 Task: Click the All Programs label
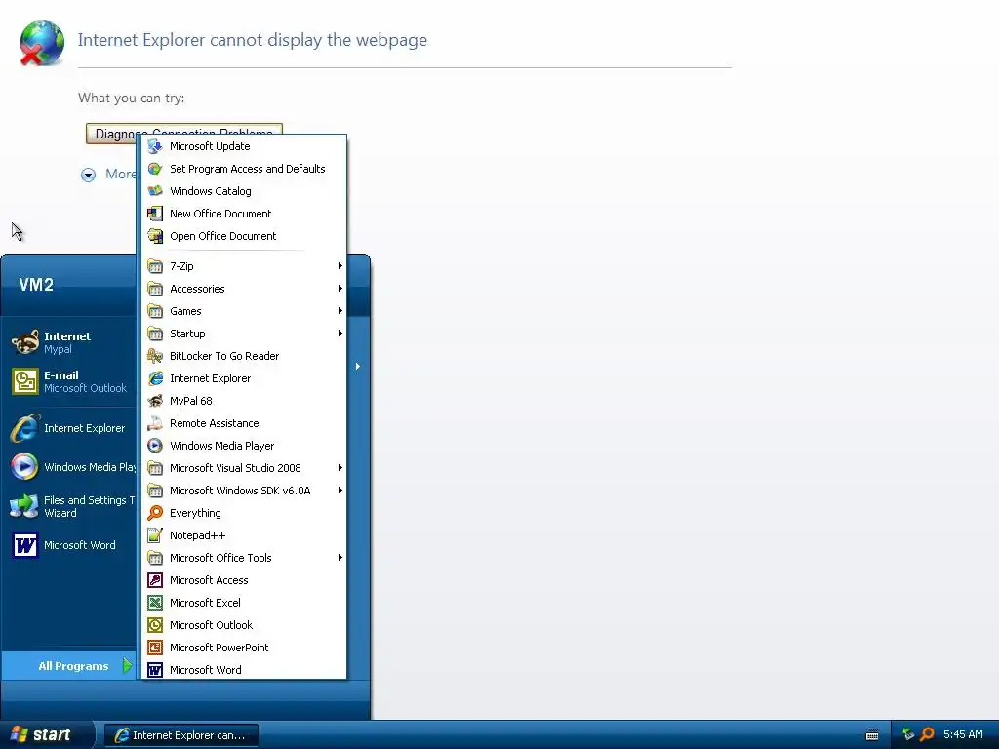tap(73, 666)
